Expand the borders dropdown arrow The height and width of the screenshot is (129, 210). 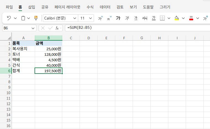point(169,18)
